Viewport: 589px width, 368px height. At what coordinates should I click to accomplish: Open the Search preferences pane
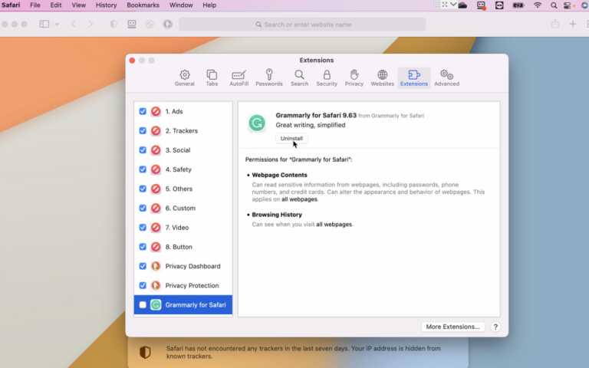[299, 78]
